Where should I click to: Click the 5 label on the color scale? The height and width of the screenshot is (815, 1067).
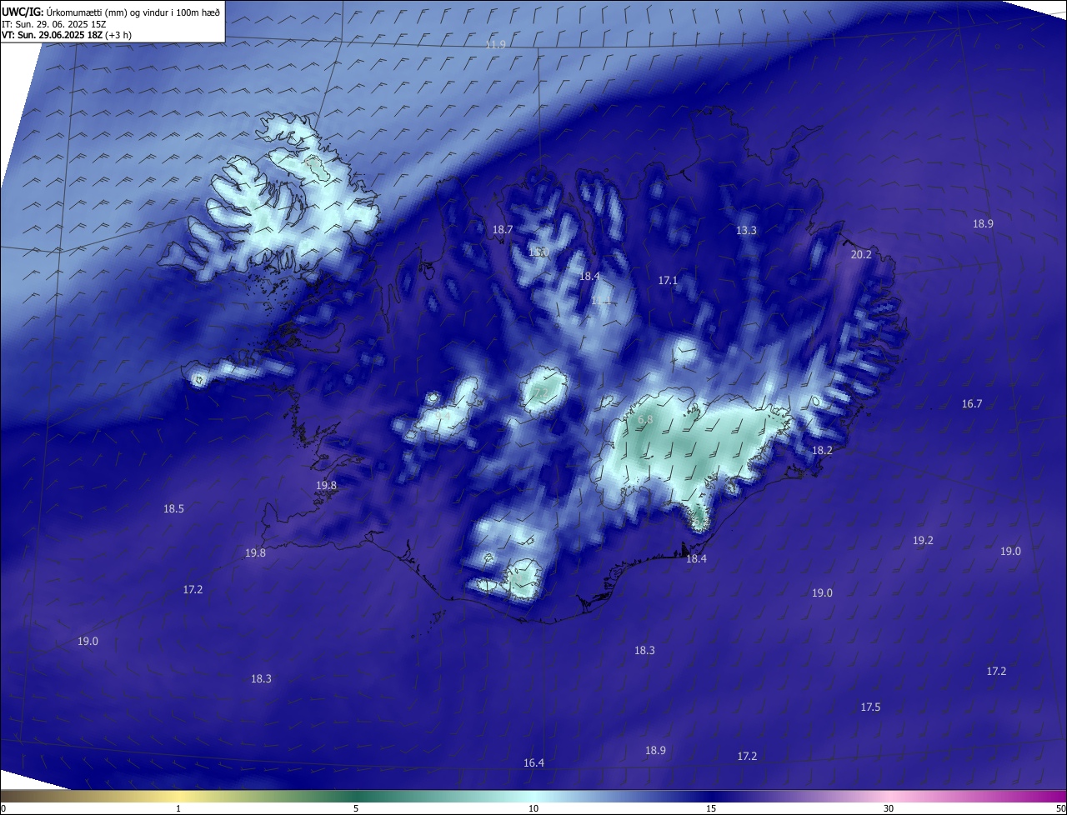point(356,808)
